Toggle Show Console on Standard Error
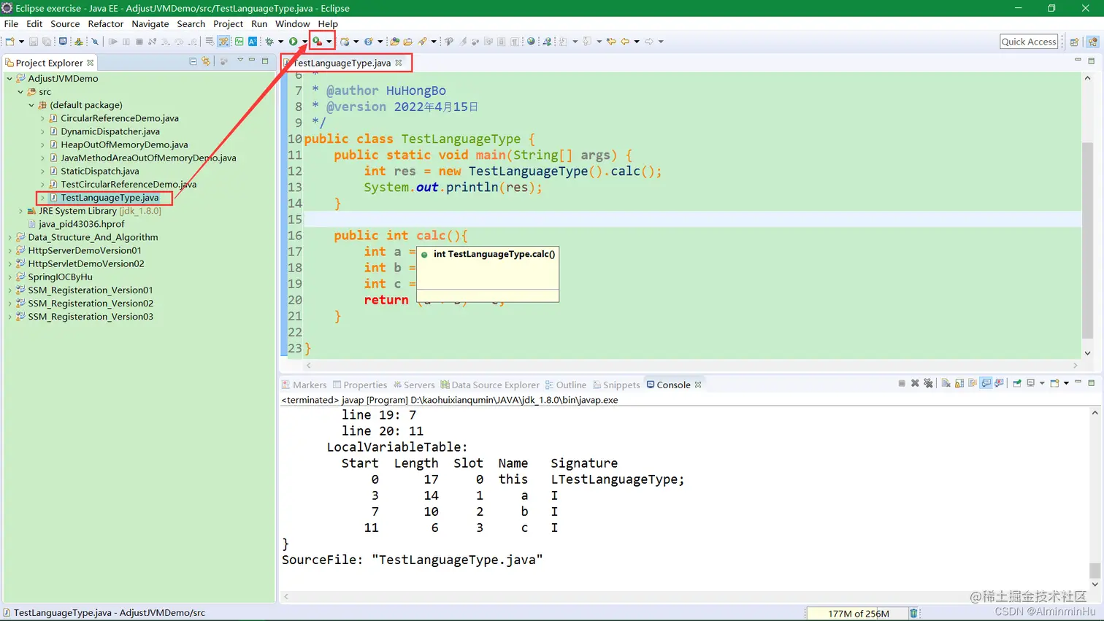Image resolution: width=1104 pixels, height=621 pixels. coord(999,383)
